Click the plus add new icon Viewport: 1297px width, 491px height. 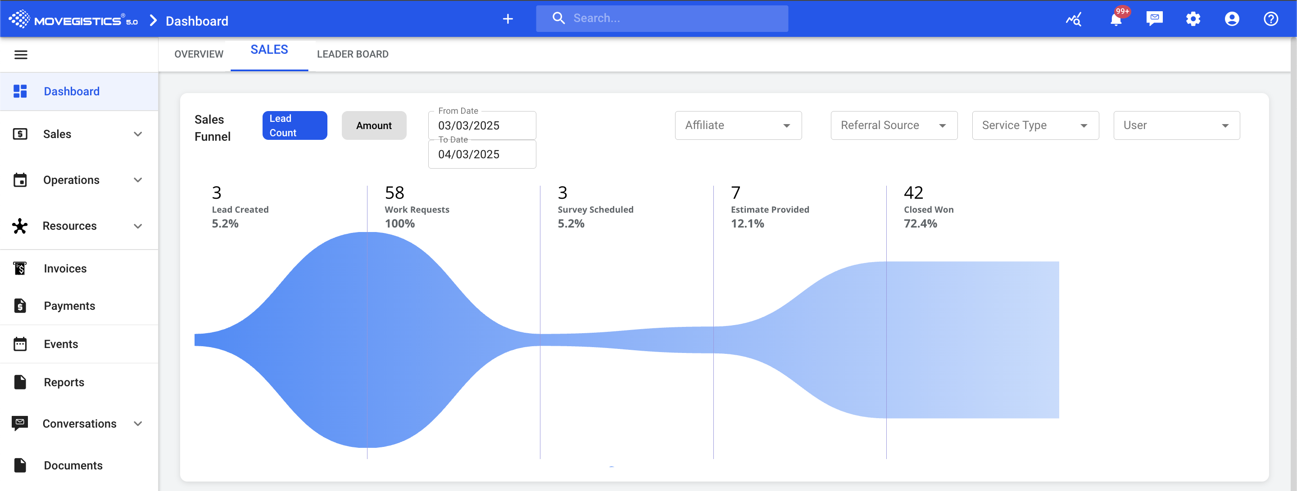(508, 19)
